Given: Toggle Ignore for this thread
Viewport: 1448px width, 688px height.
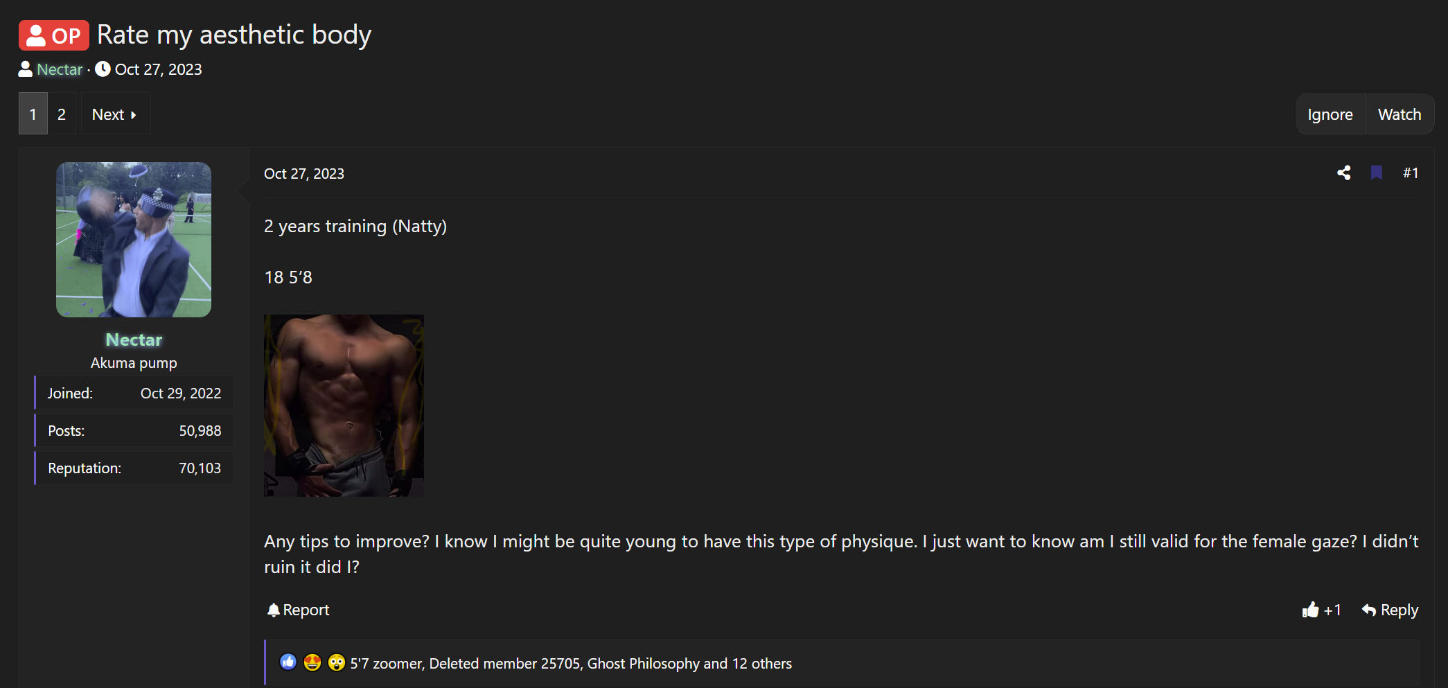Looking at the screenshot, I should pyautogui.click(x=1330, y=114).
